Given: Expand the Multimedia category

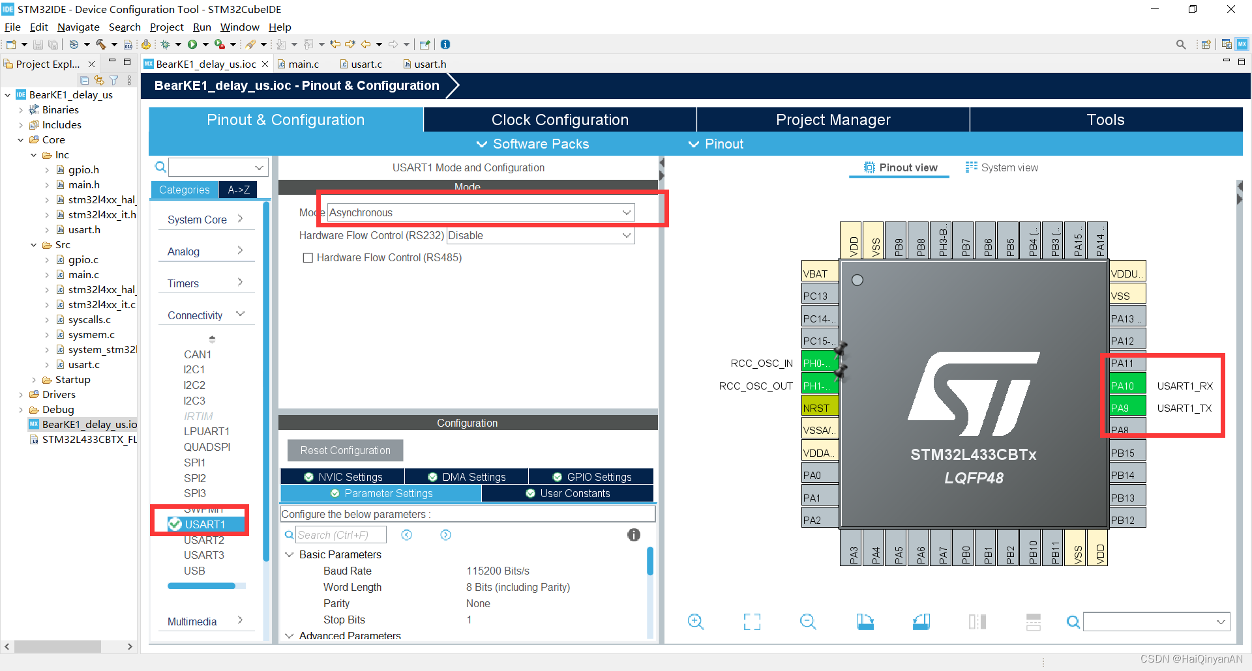Looking at the screenshot, I should [205, 621].
